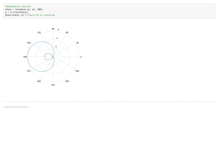Viewport: 219px width, 164px height.
Task: Click the 330 degree angle label
Action: (x=77, y=71)
